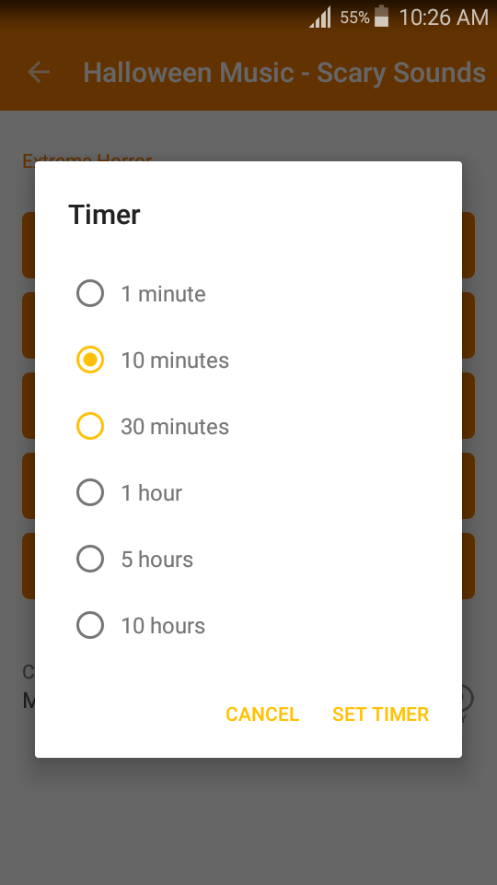
Task: Tap the battery icon in status bar
Action: tap(382, 17)
